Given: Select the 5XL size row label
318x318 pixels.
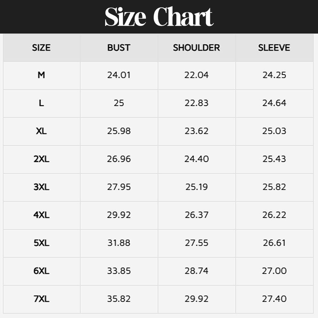Looking at the screenshot, I should [x=41, y=243].
